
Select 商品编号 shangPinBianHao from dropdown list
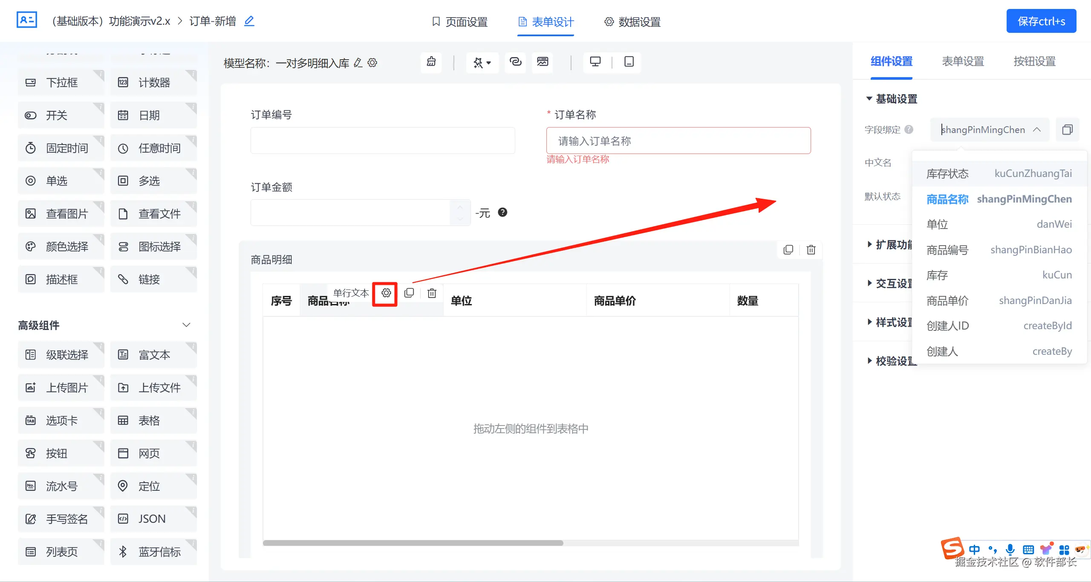[x=999, y=250]
